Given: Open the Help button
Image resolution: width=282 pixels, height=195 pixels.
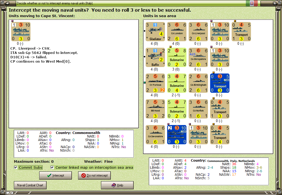Looking at the screenshot, I should (117, 185).
